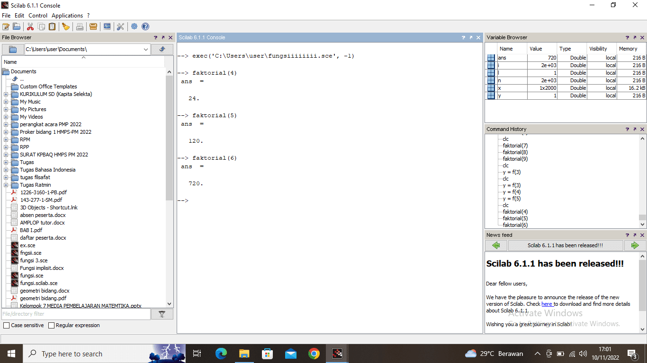Expand the RPM folder
This screenshot has height=363, width=647.
coord(6,139)
